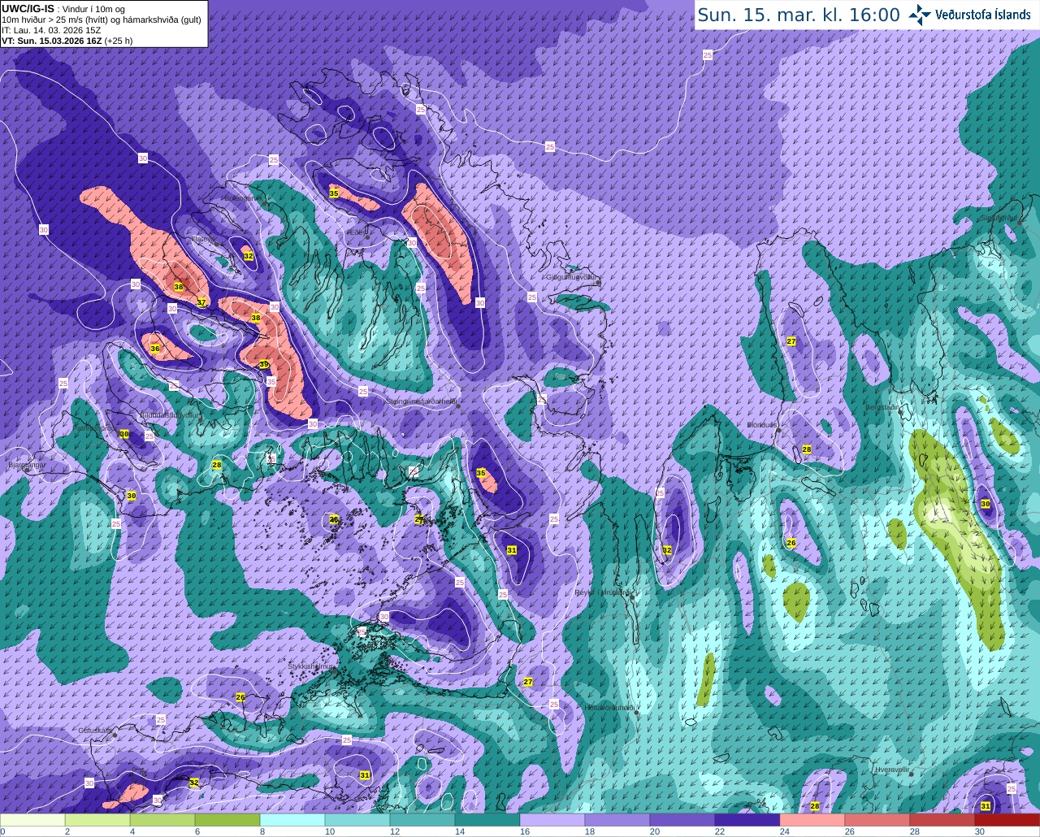Pick the salmon 26–28 legend swatch

pos(877,820)
